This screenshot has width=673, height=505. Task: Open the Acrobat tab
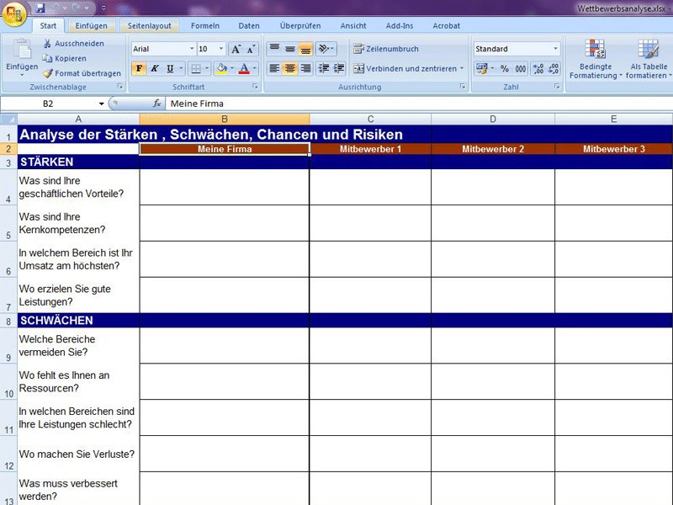click(x=446, y=26)
